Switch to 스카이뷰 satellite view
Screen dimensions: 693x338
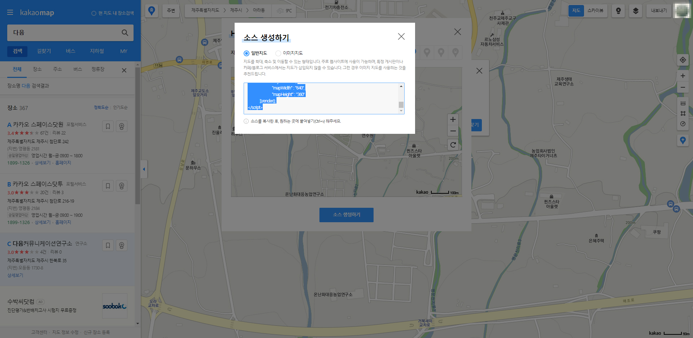click(596, 11)
